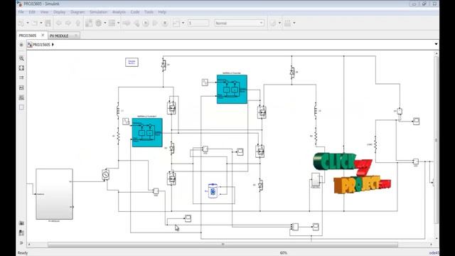Expand the Model Advisor dropdown arrow
The width and height of the screenshot is (455, 256).
coord(279,23)
